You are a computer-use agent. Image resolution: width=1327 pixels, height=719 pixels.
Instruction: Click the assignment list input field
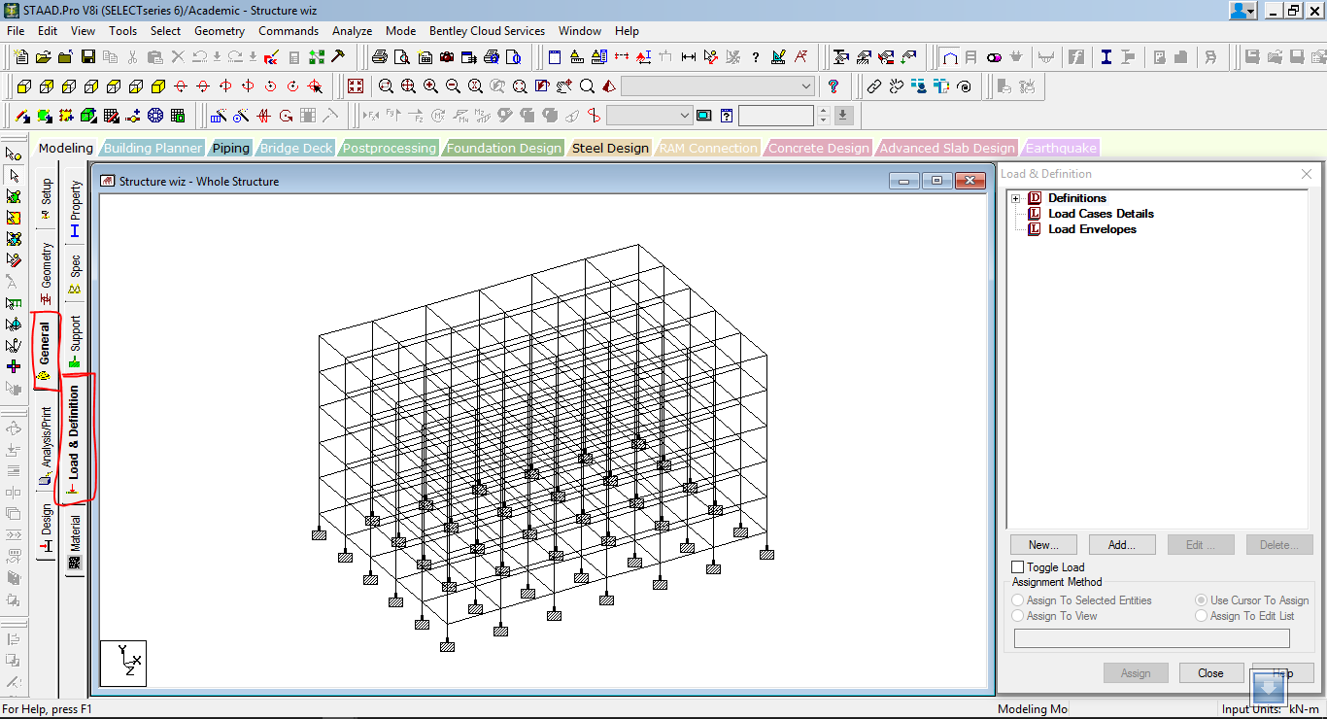pyautogui.click(x=1152, y=637)
